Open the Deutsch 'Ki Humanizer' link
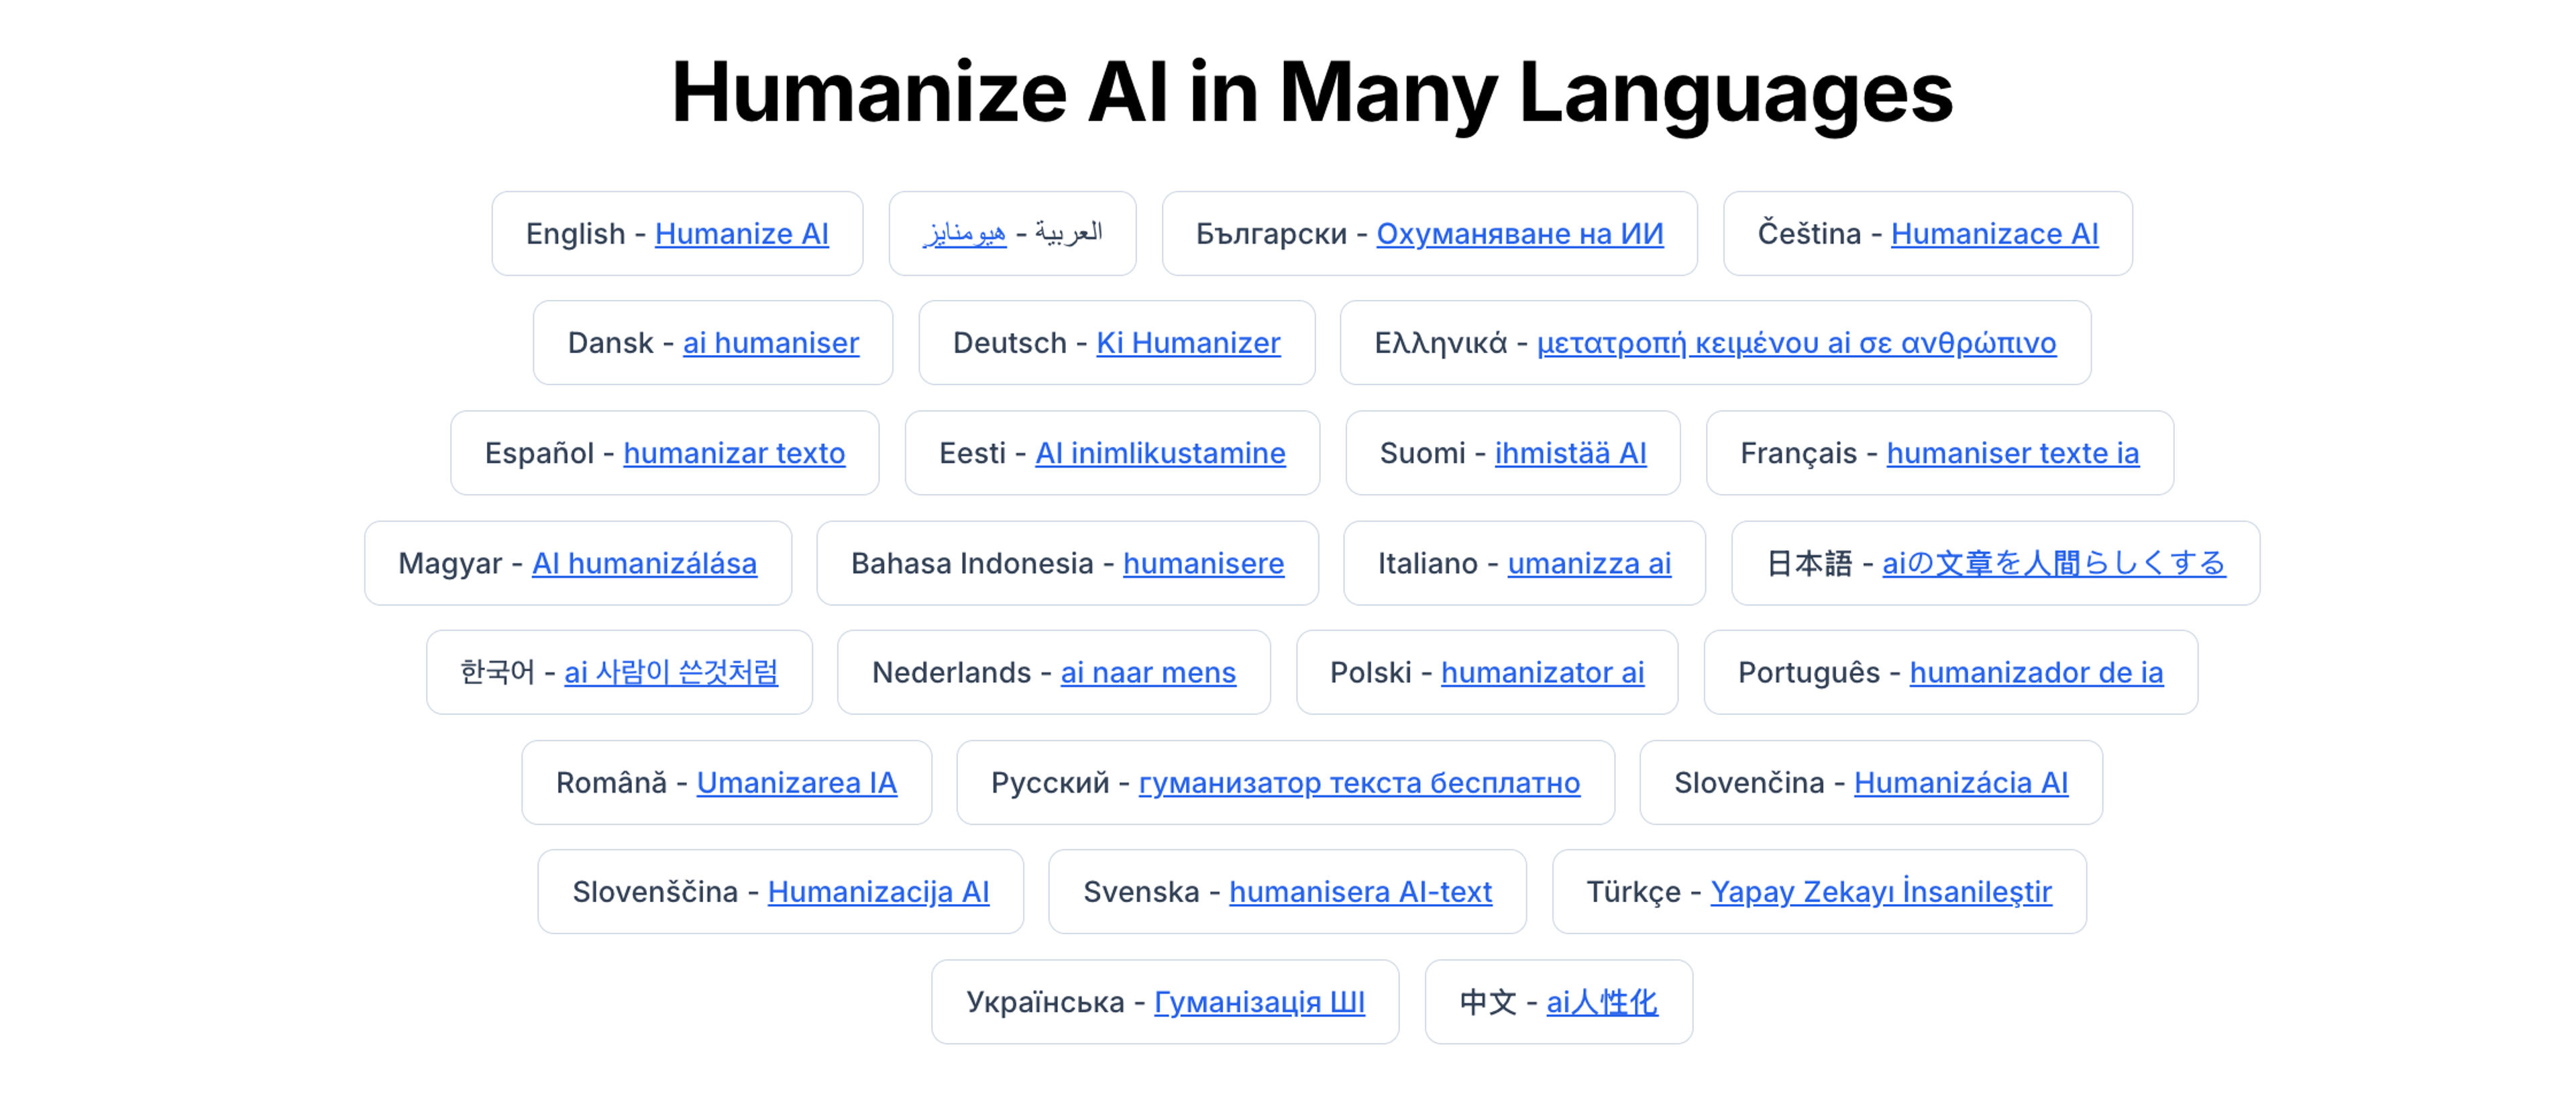This screenshot has width=2576, height=1098. (x=1188, y=344)
